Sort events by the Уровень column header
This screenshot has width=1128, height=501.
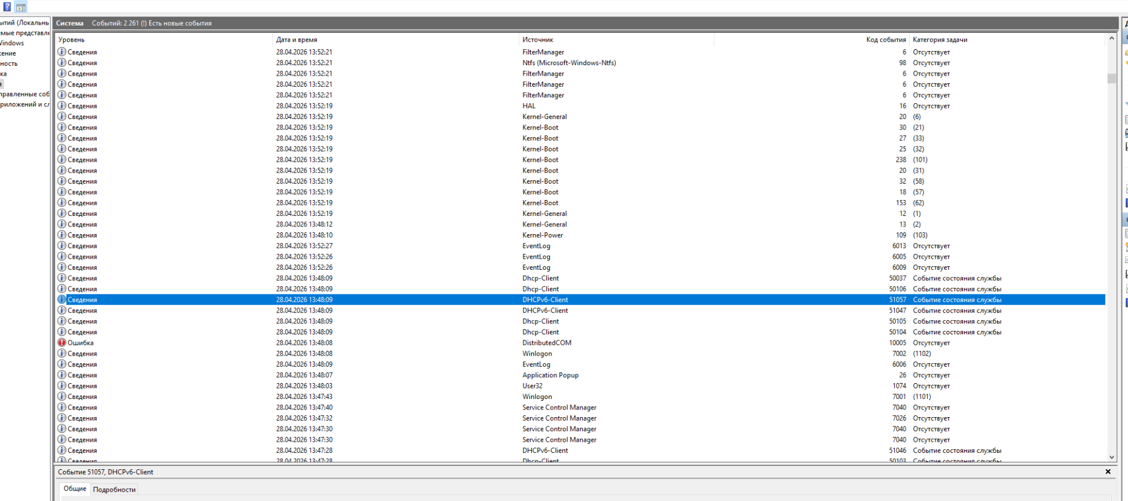coord(72,40)
